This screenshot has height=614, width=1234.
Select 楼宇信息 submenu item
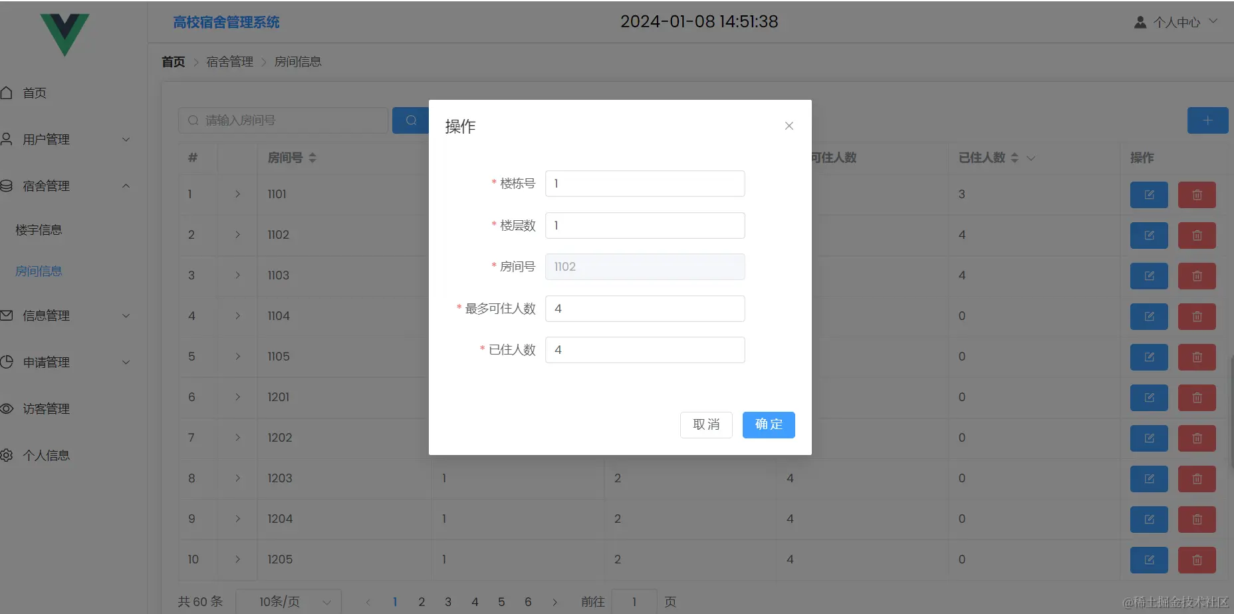[39, 230]
